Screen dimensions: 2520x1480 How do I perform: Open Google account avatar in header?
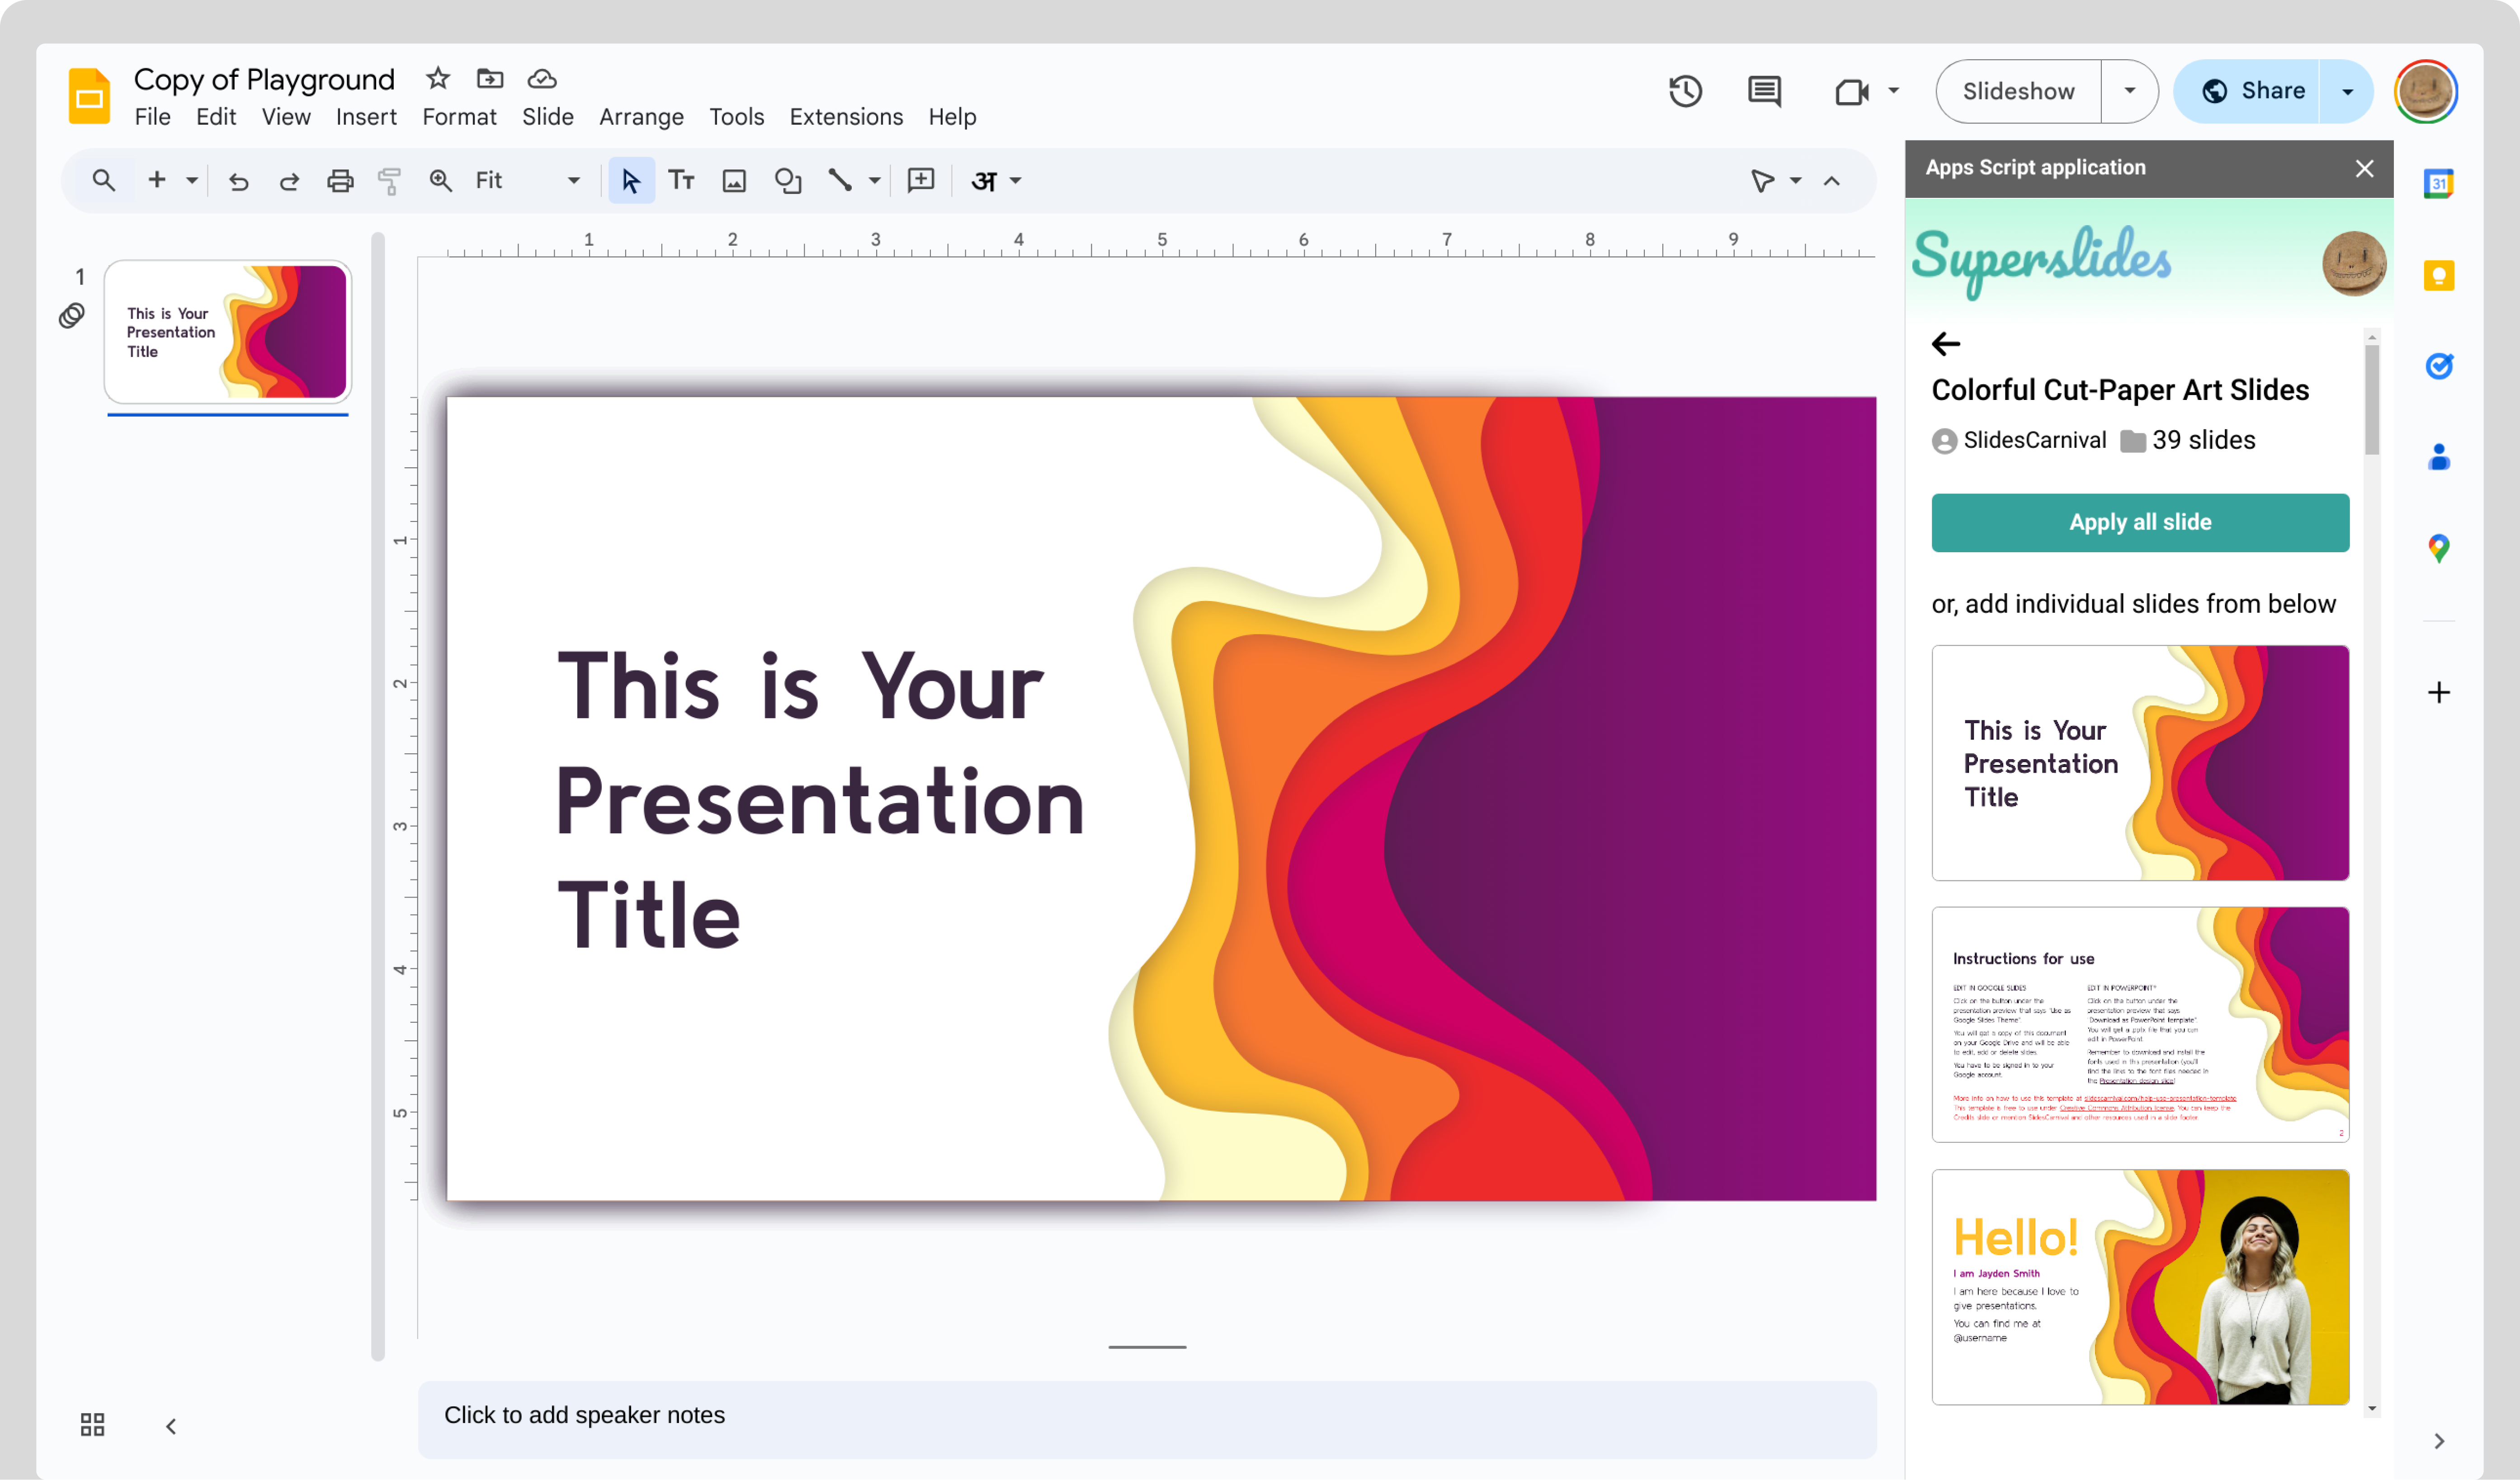click(2425, 91)
